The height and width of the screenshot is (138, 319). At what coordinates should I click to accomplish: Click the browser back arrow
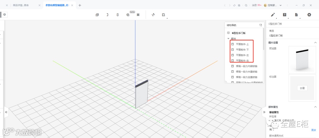(224, 5)
